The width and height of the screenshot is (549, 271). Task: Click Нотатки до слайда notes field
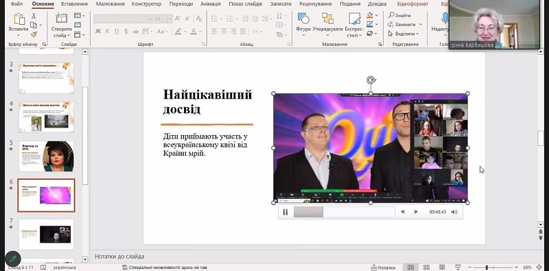point(119,257)
